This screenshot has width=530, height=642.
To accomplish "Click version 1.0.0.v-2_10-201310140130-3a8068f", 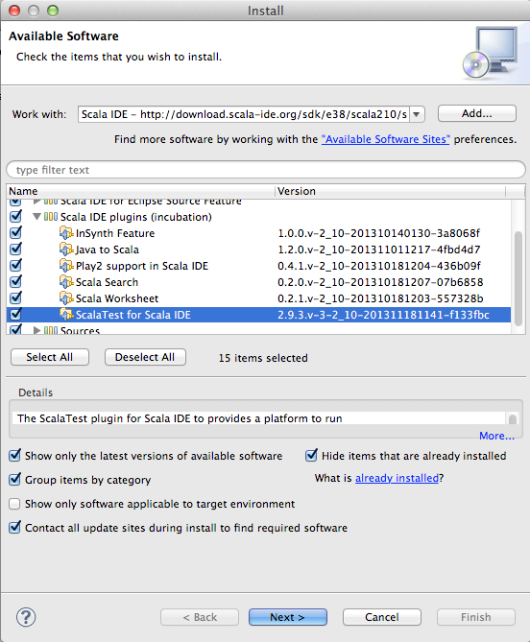I will coord(379,233).
